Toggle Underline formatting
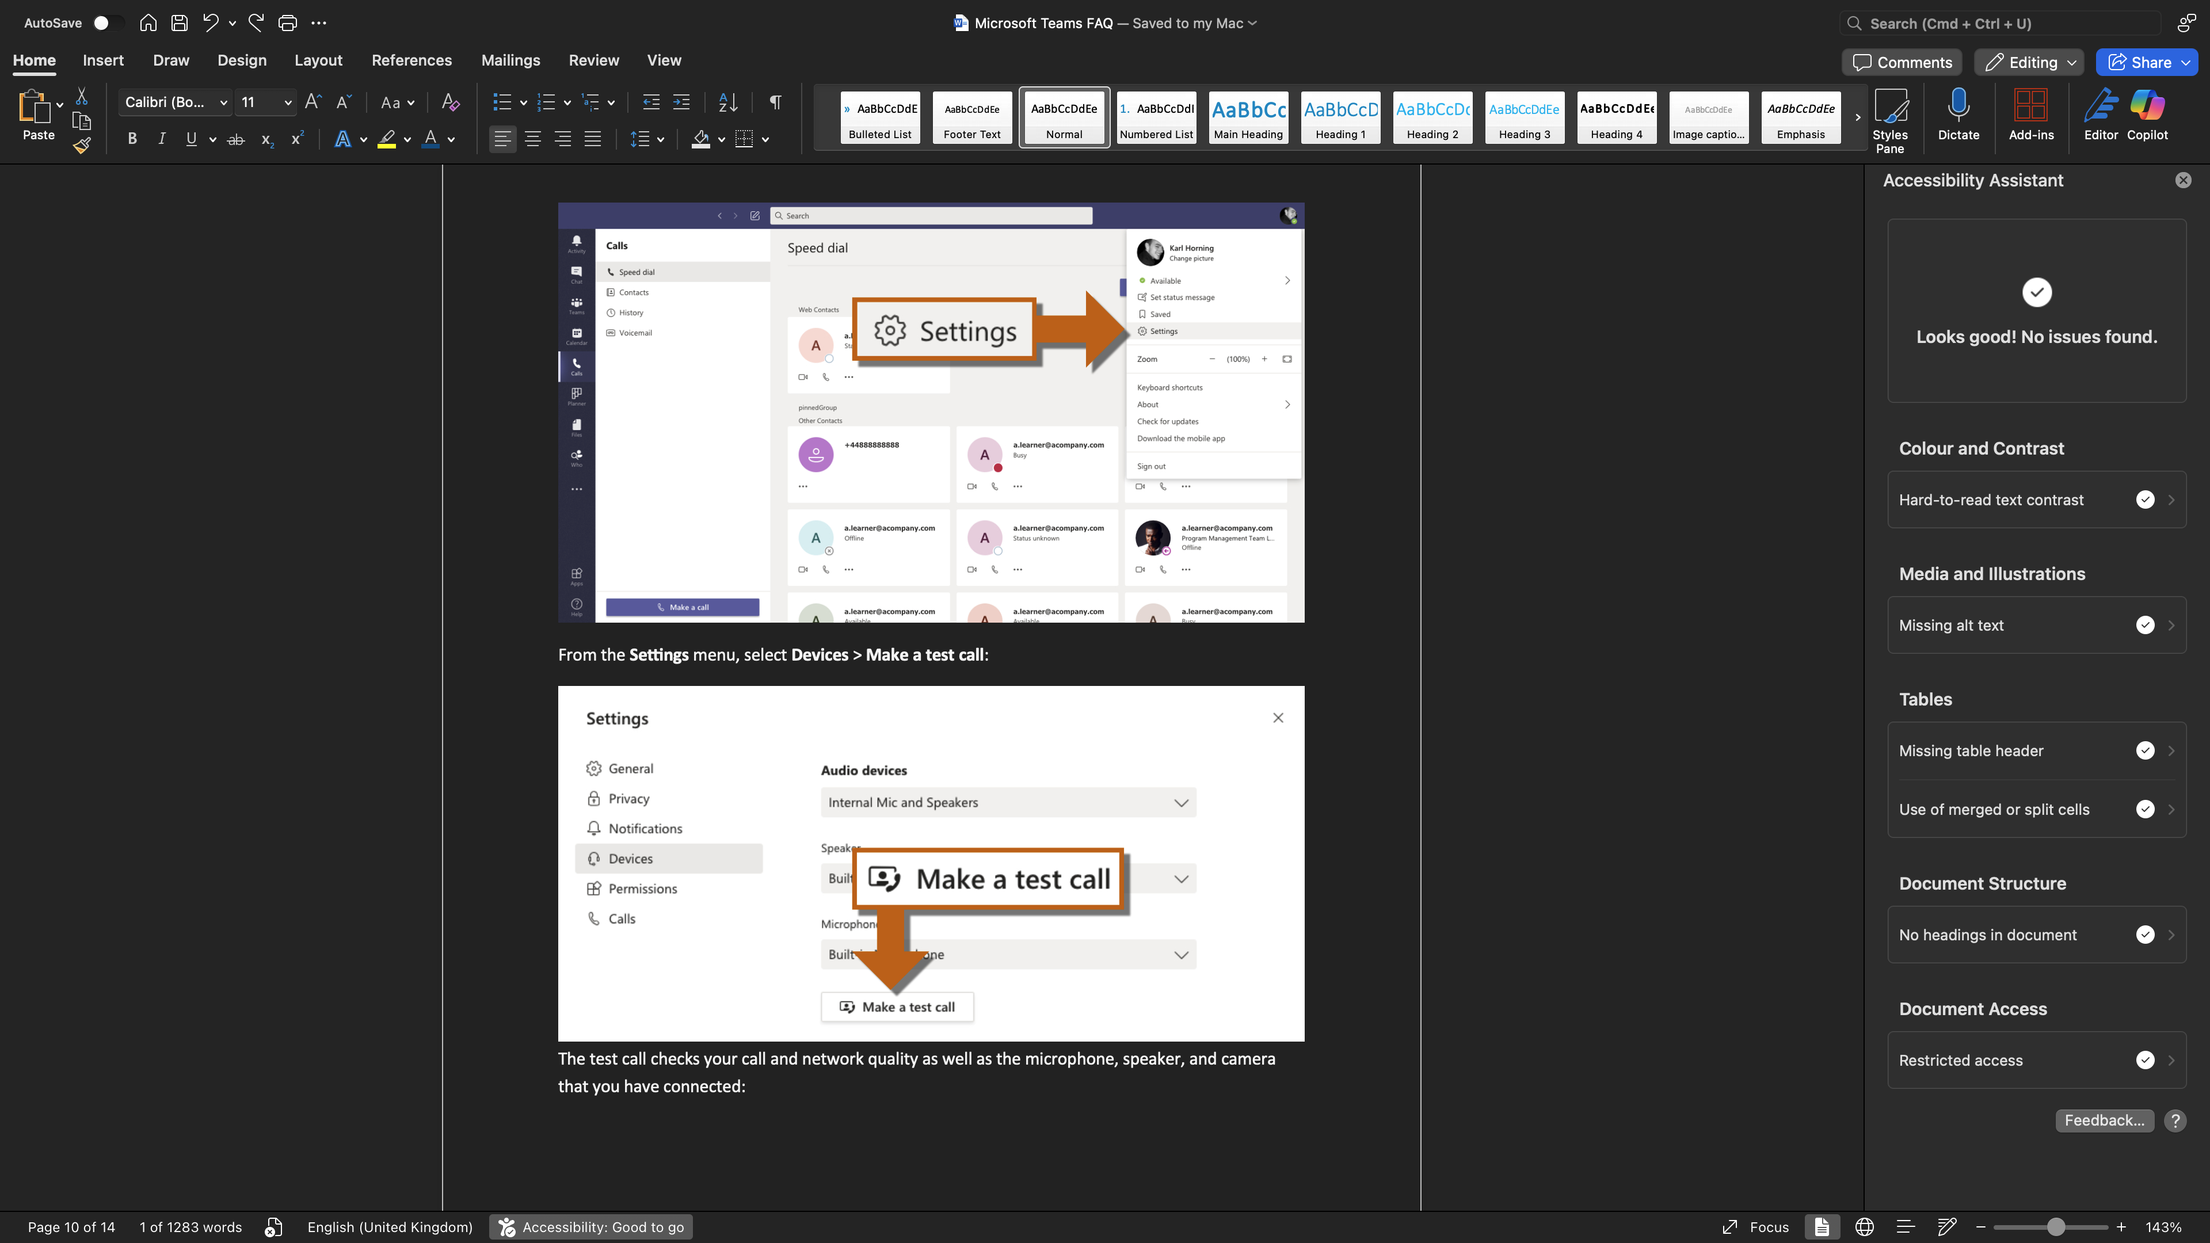This screenshot has height=1243, width=2210. pyautogui.click(x=191, y=139)
